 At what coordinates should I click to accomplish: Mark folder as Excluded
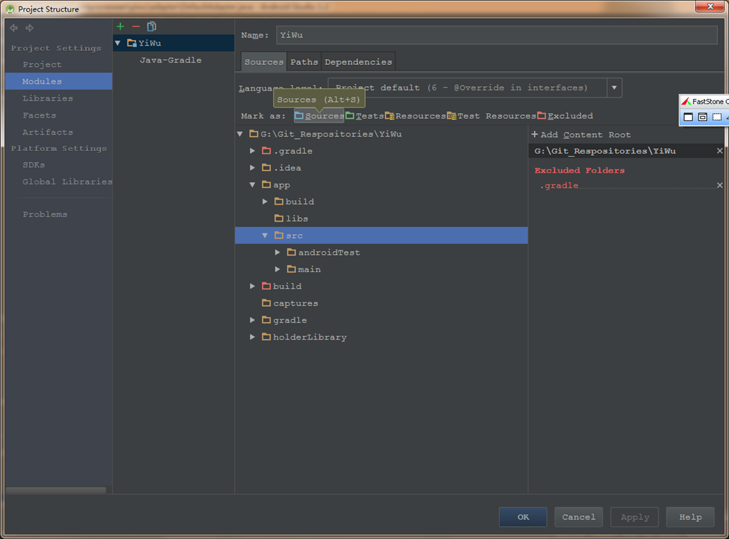[x=565, y=116]
